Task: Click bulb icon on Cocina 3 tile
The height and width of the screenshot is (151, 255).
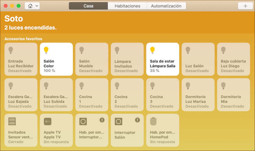Action: click(x=152, y=86)
